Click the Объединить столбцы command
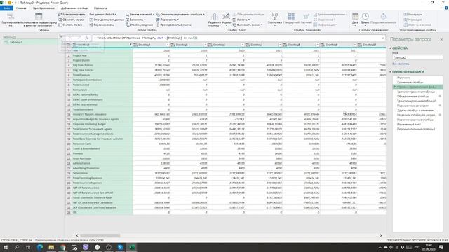This screenshot has width=449, height=252. 248,14
